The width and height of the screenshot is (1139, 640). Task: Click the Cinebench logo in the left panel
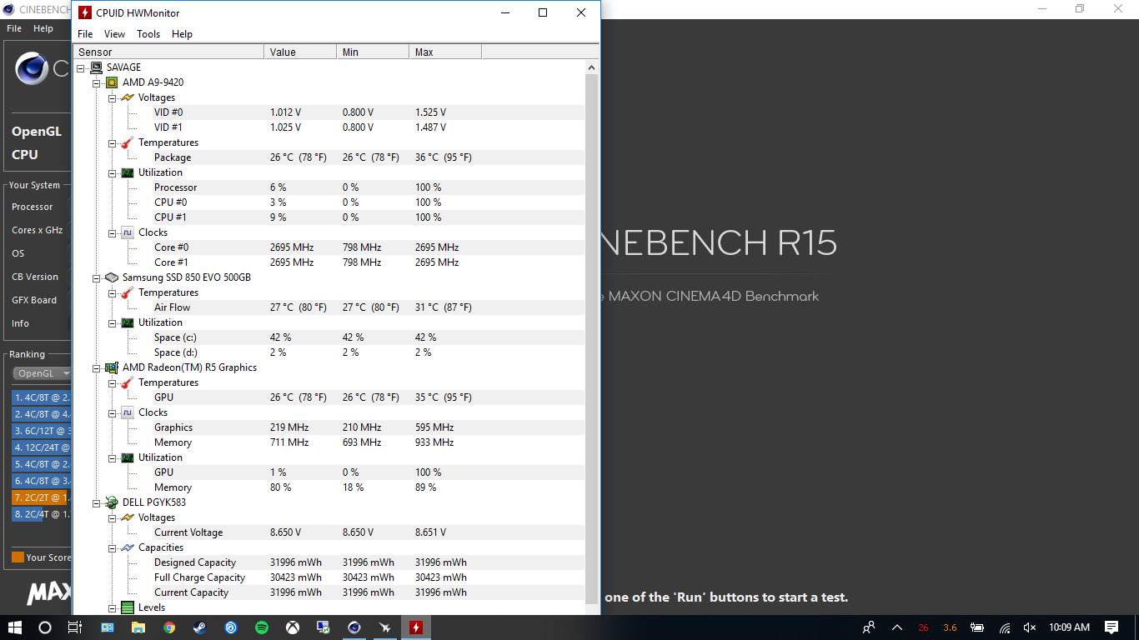click(x=33, y=68)
